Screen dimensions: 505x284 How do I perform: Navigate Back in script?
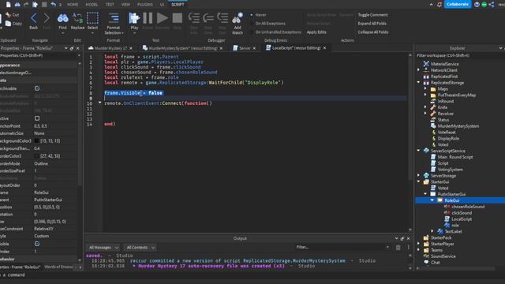tap(33, 21)
